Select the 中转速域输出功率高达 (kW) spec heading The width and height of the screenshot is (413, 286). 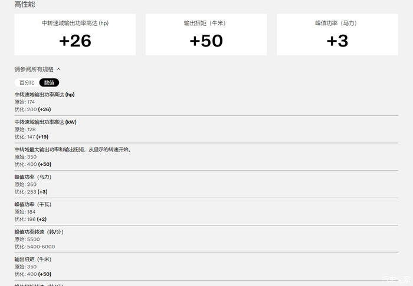tap(45, 122)
